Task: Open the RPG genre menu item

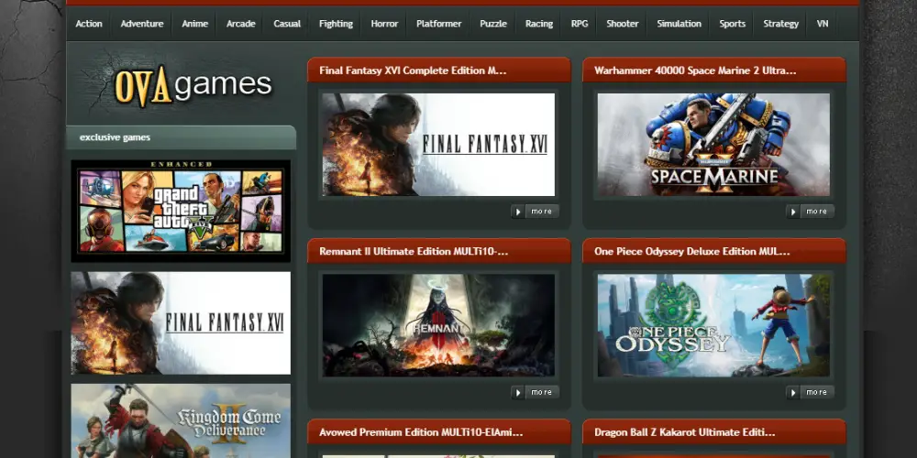Action: point(580,24)
